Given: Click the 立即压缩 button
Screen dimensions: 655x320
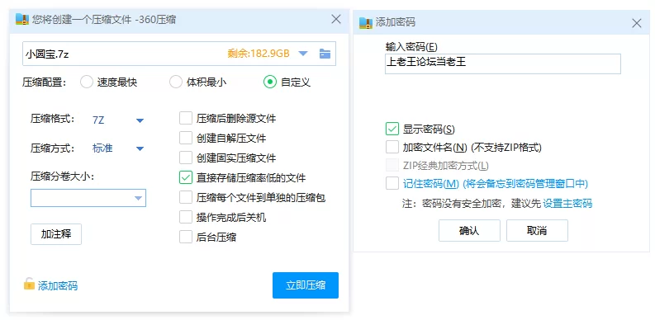Looking at the screenshot, I should (x=306, y=285).
